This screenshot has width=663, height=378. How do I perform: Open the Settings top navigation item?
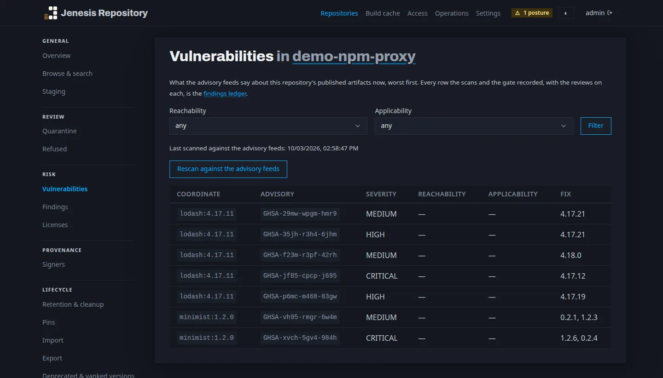tap(488, 13)
